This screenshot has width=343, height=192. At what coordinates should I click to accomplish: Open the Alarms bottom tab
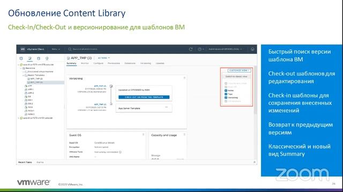click(40, 162)
